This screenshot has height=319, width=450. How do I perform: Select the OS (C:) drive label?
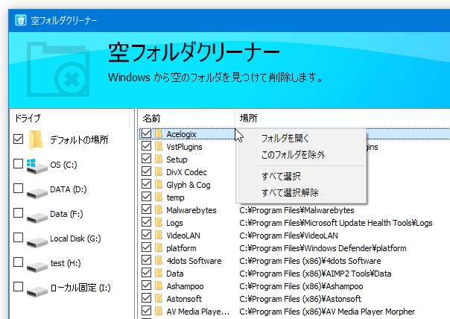coord(64,165)
